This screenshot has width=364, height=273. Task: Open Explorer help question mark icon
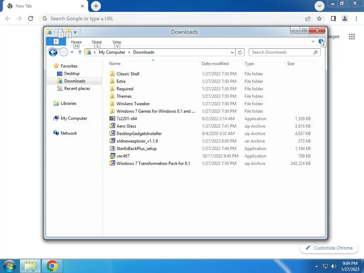tap(321, 42)
